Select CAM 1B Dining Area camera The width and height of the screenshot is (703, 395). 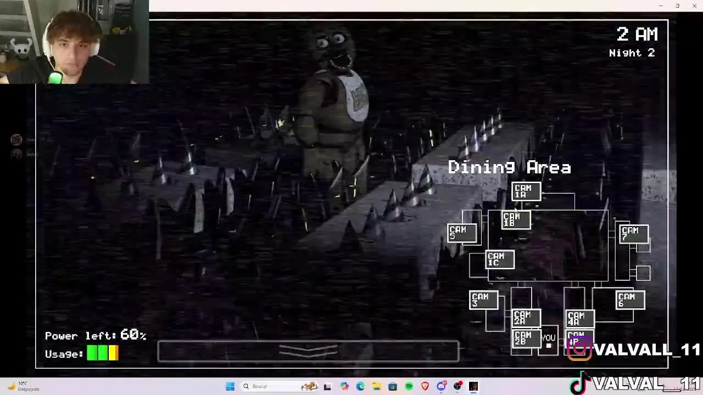pyautogui.click(x=516, y=219)
